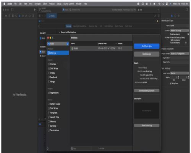Open the Project Format dropdown
The image size is (191, 153).
point(180,53)
